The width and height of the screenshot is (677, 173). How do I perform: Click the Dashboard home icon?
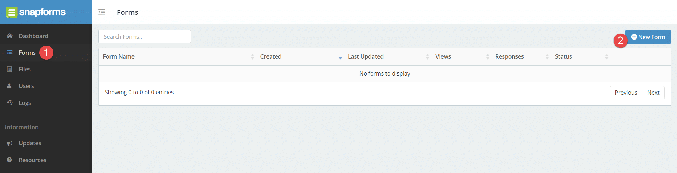coord(10,36)
